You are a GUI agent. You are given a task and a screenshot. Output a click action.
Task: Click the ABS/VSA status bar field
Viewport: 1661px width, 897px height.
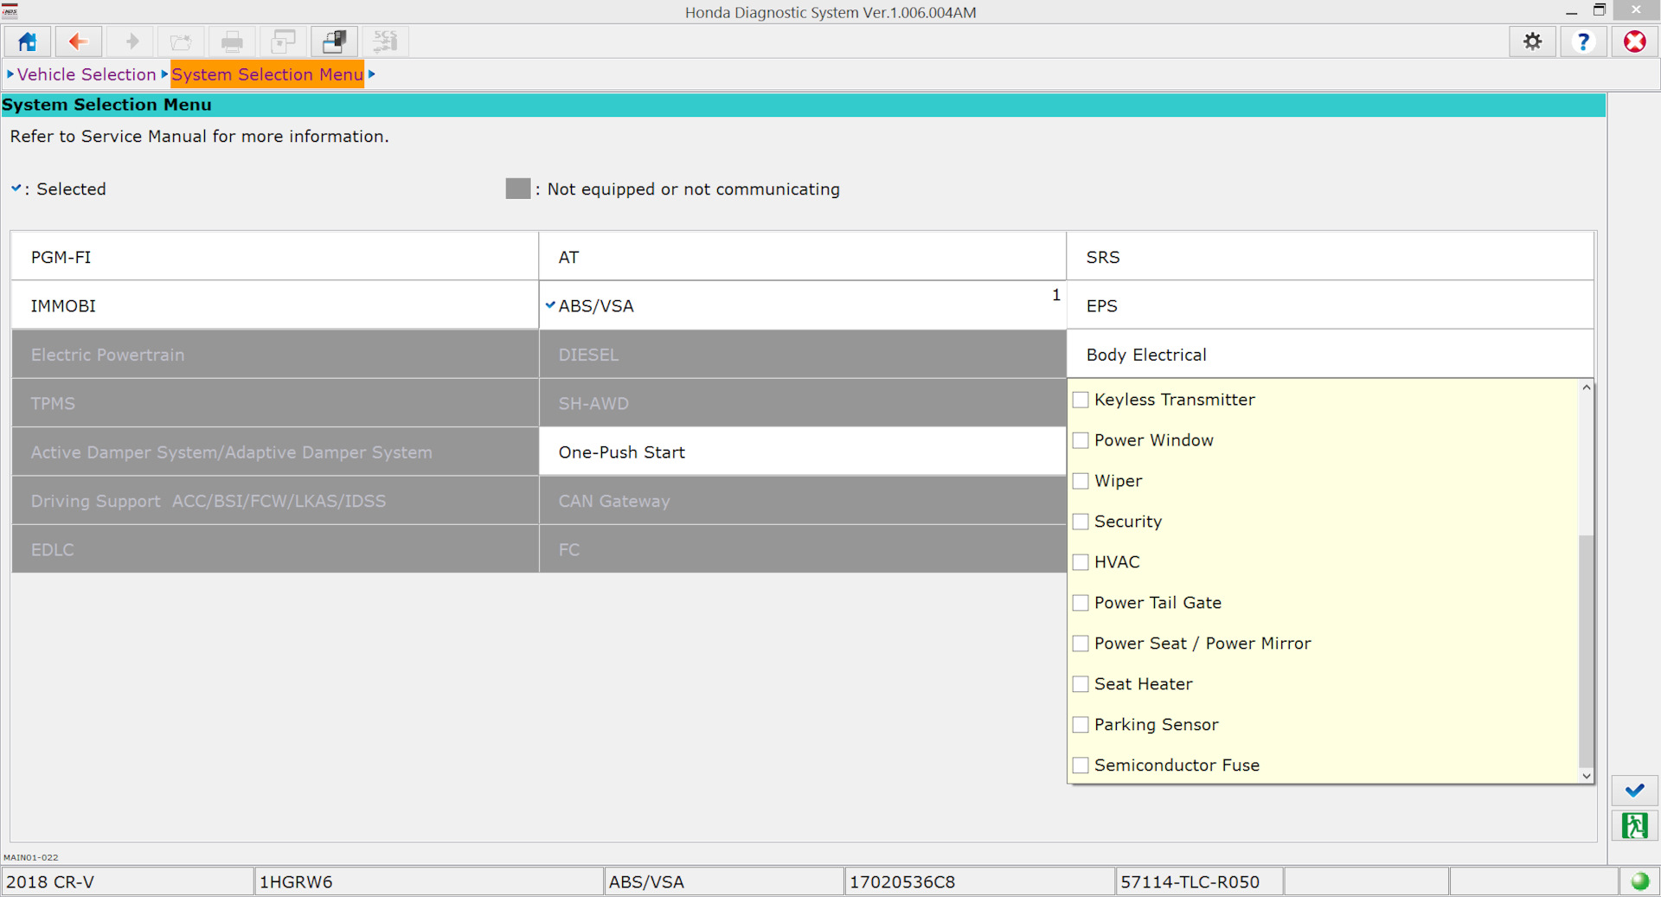tap(724, 881)
